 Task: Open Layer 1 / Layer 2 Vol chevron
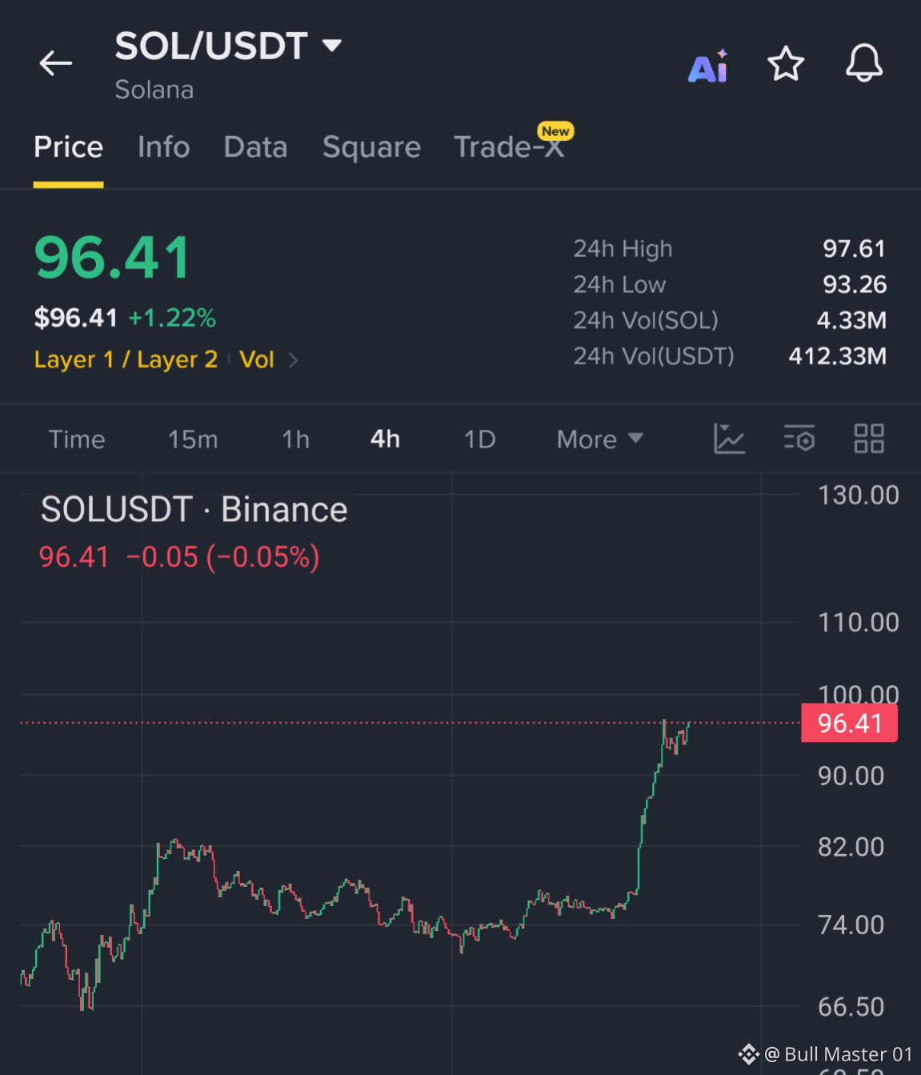[294, 360]
